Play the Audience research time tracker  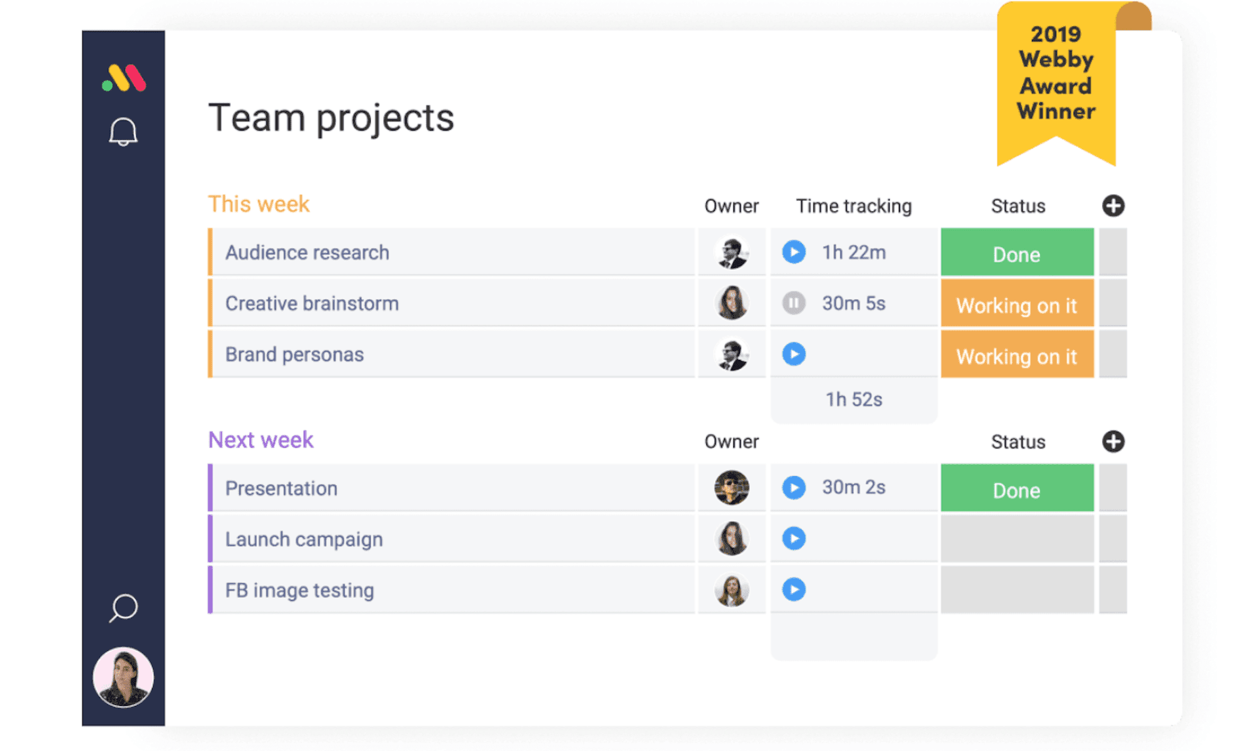pyautogui.click(x=789, y=252)
